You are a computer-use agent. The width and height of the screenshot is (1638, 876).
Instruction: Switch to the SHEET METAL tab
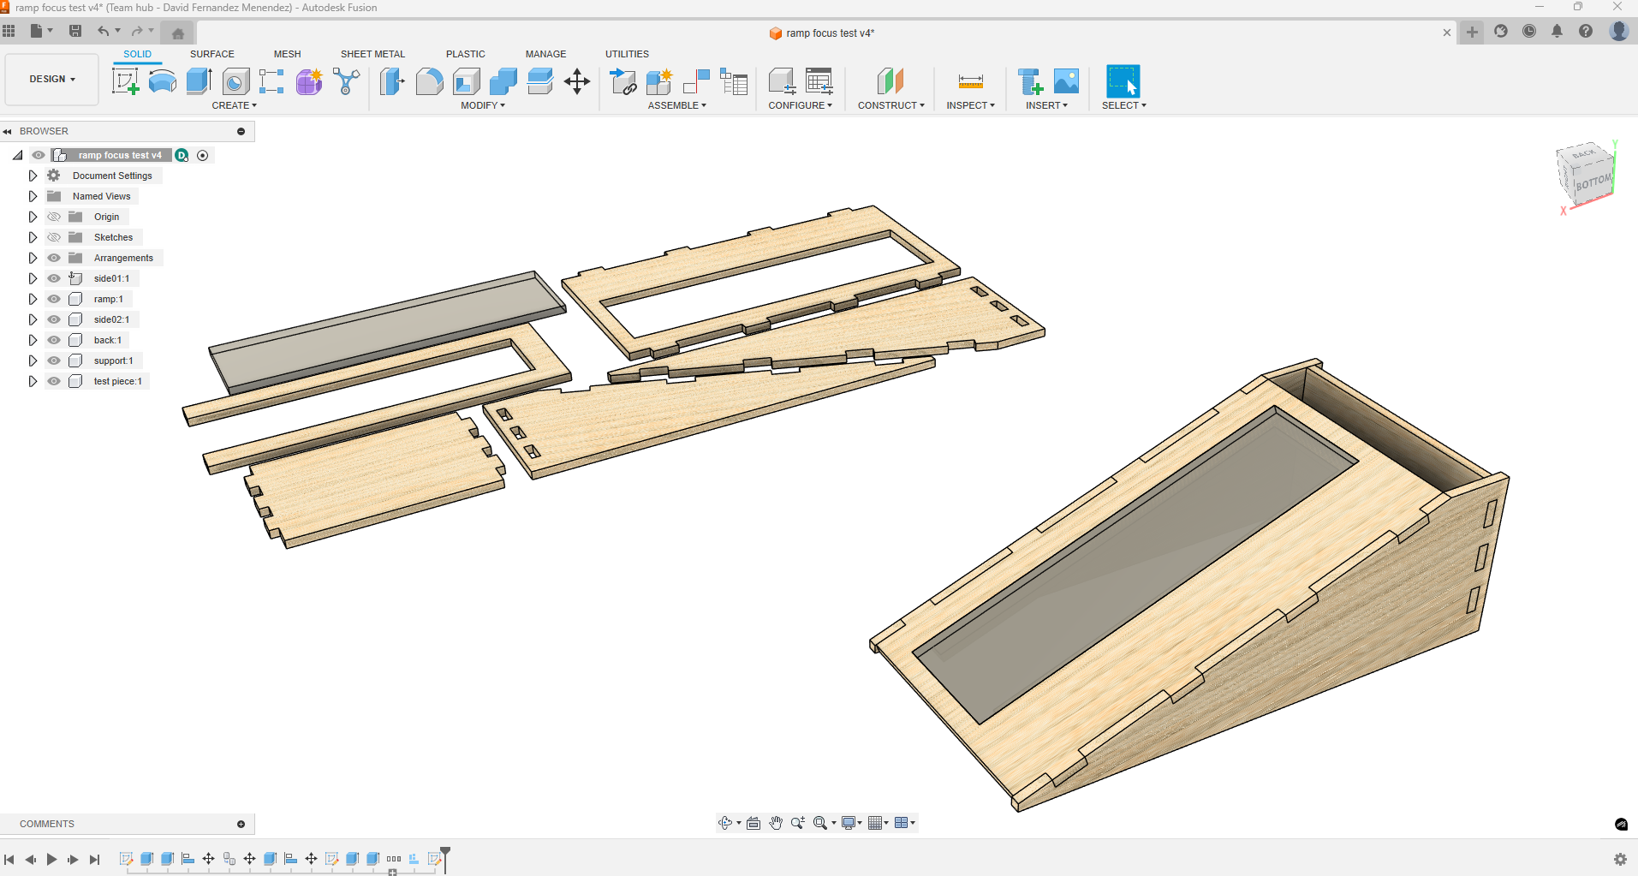click(372, 53)
